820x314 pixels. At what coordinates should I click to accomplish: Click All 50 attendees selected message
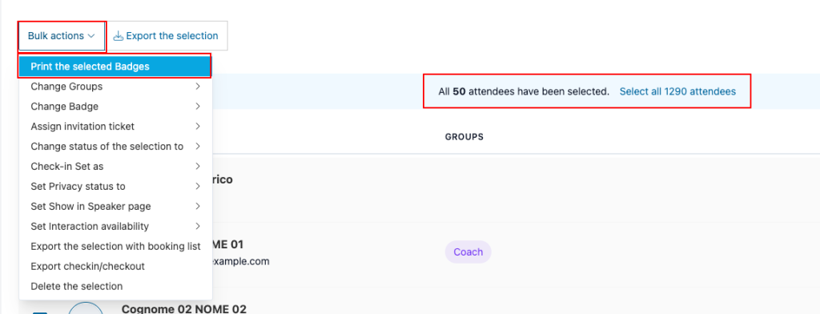(524, 91)
